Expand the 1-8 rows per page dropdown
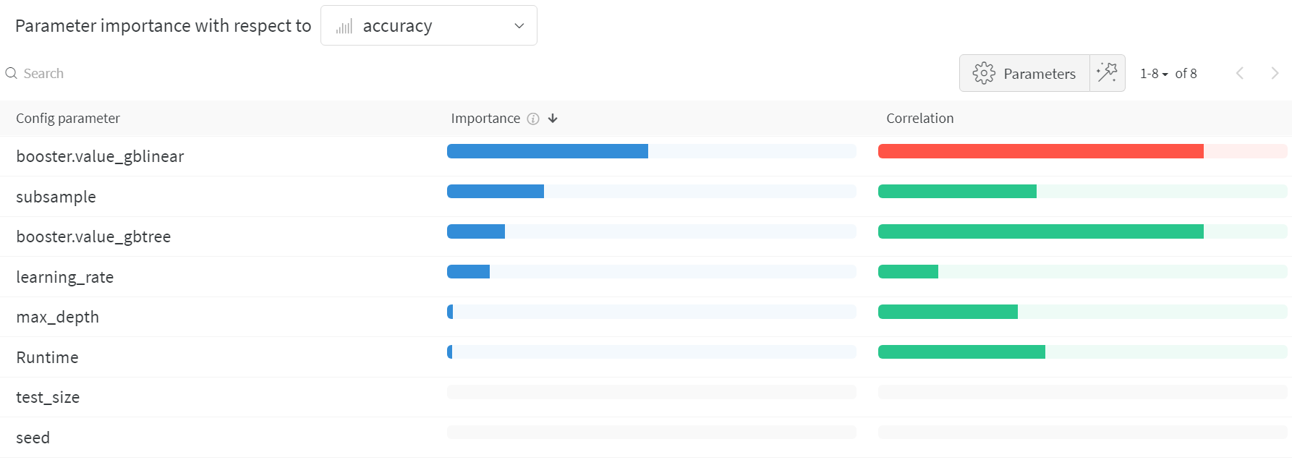 [1154, 74]
